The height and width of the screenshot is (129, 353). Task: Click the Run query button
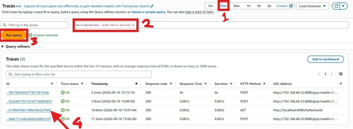point(14,35)
